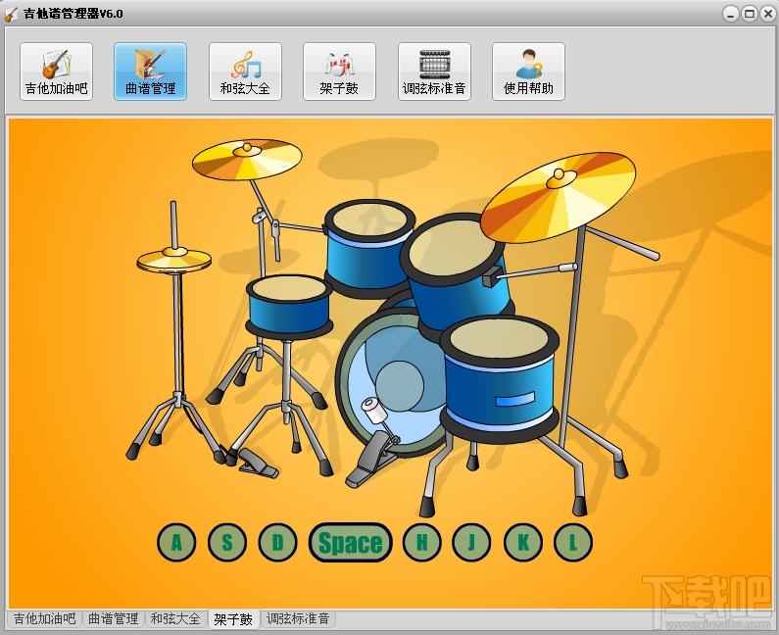Switch to the 和弦大全 bottom tab
Viewport: 779px width, 635px height.
[175, 618]
